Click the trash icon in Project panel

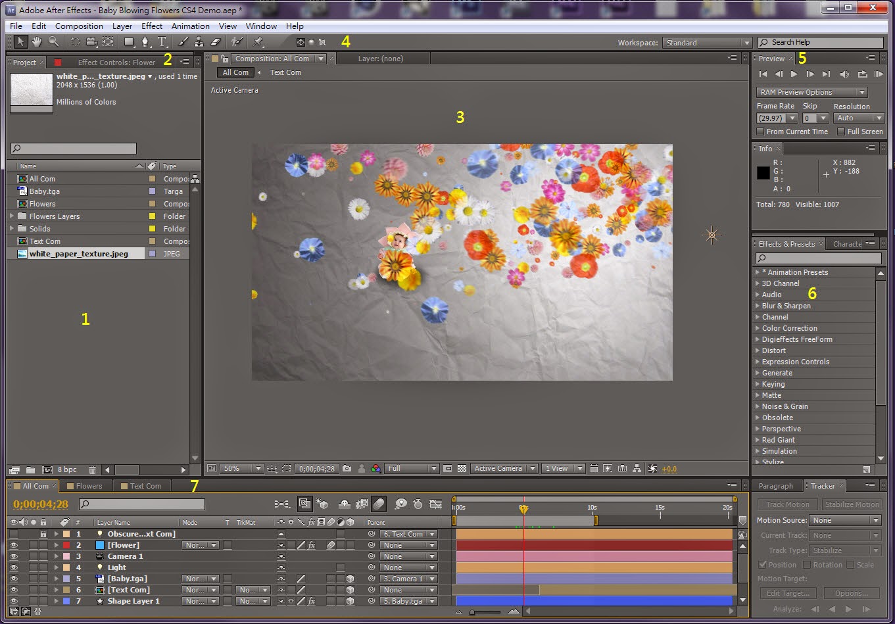(92, 469)
